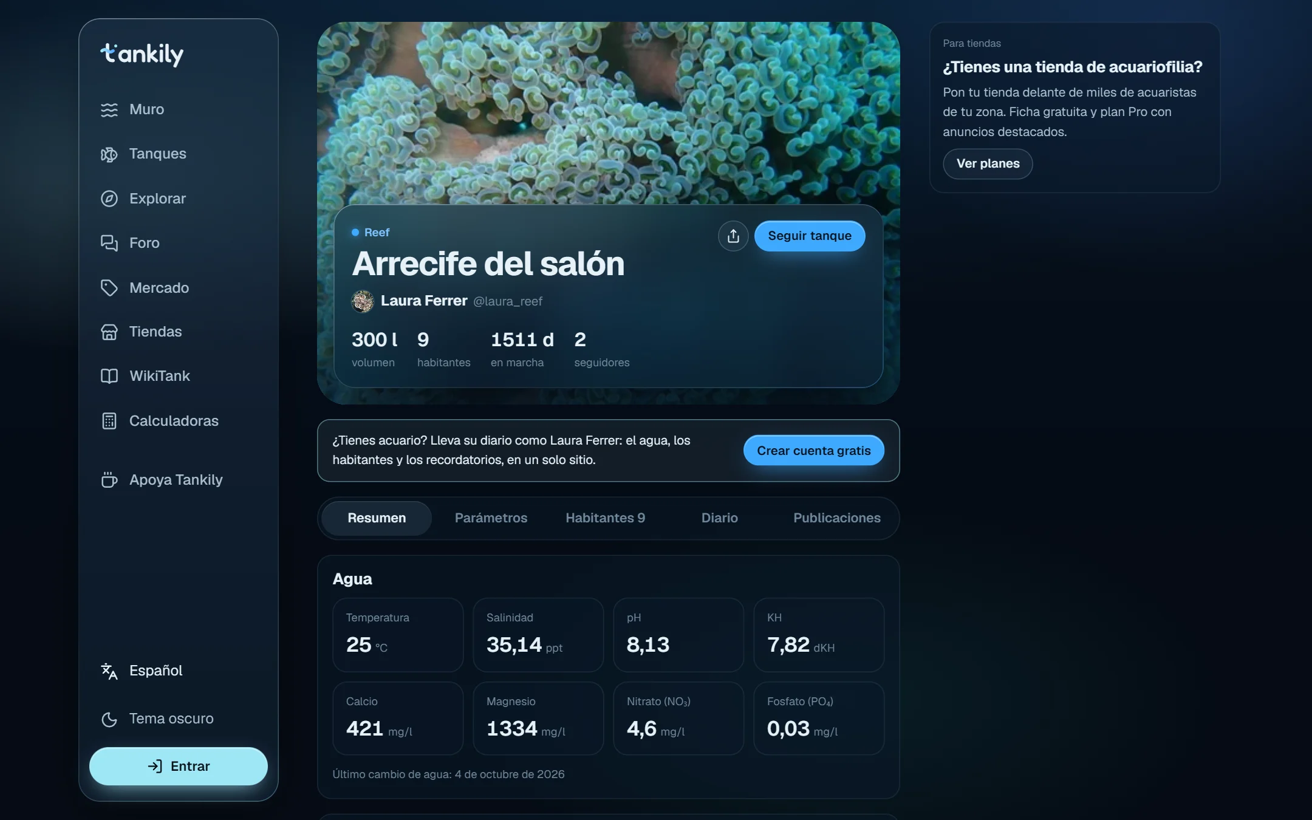Click the @laura_reef username
This screenshot has width=1312, height=820.
click(508, 301)
